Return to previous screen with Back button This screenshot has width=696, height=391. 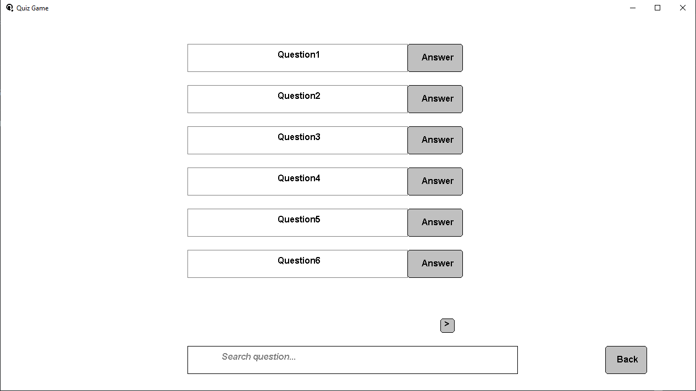tap(626, 359)
